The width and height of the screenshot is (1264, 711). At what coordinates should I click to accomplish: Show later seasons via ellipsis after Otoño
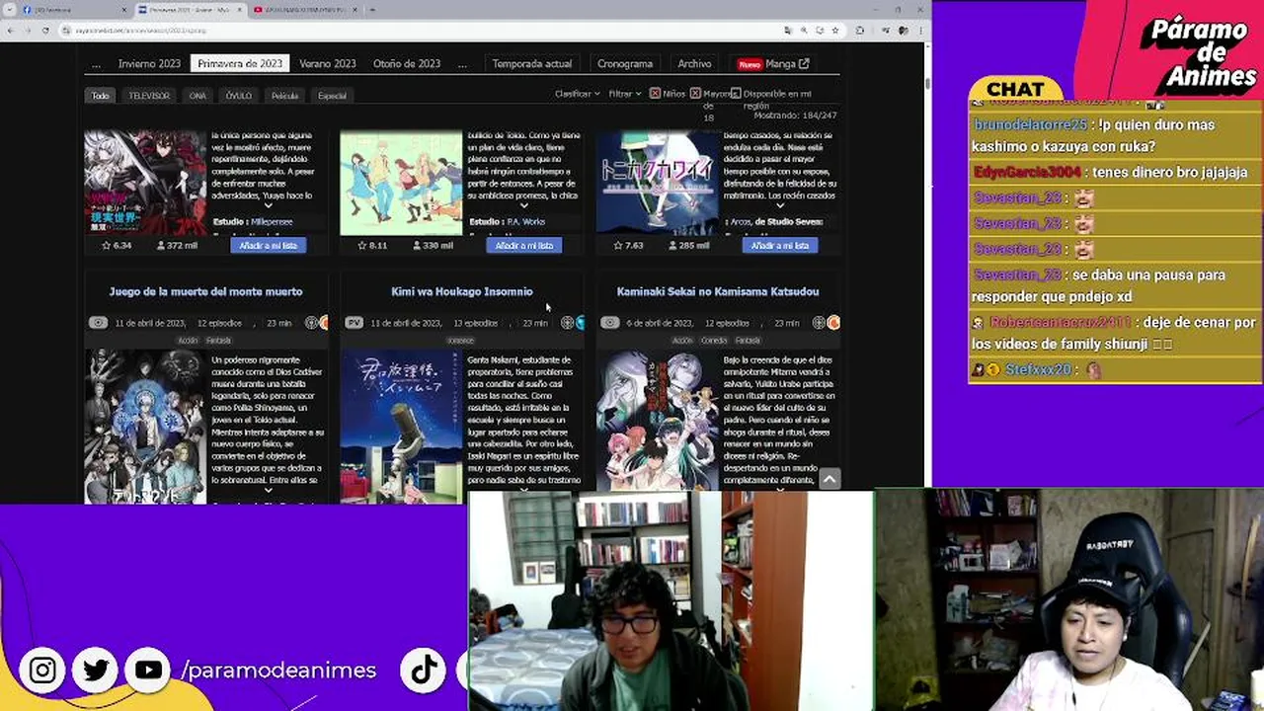462,63
